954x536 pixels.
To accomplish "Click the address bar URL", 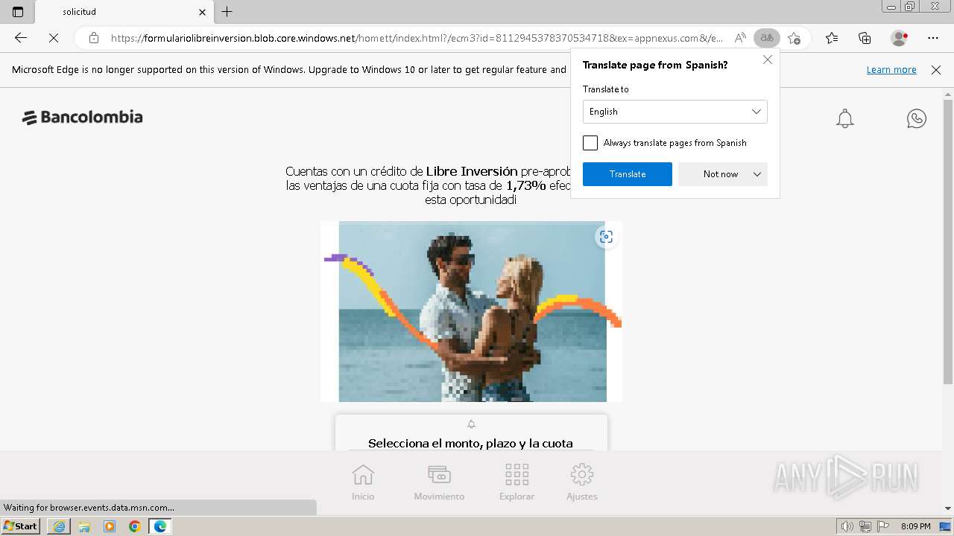I will tap(417, 38).
